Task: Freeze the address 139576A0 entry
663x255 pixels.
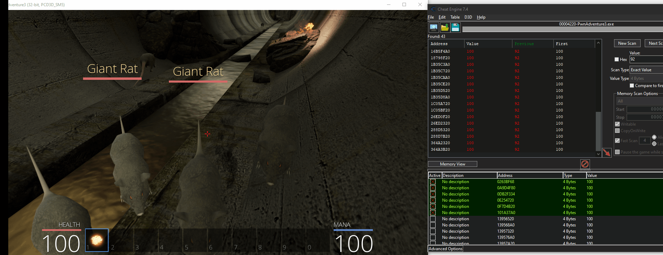Action: (x=433, y=237)
